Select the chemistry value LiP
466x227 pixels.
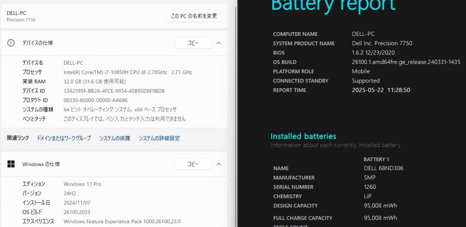pyautogui.click(x=368, y=196)
